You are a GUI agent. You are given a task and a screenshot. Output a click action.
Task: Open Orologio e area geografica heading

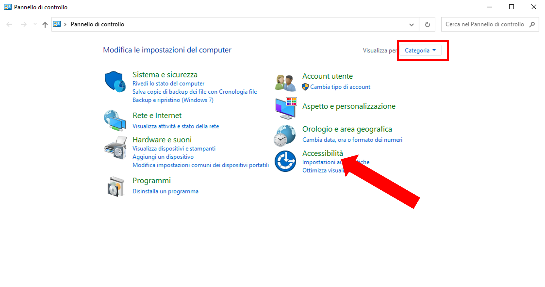[x=347, y=129]
